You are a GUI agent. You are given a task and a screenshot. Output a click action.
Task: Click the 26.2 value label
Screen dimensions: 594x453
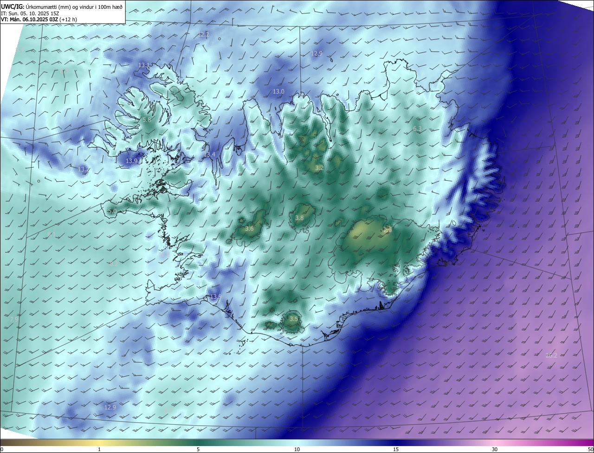tap(551, 355)
